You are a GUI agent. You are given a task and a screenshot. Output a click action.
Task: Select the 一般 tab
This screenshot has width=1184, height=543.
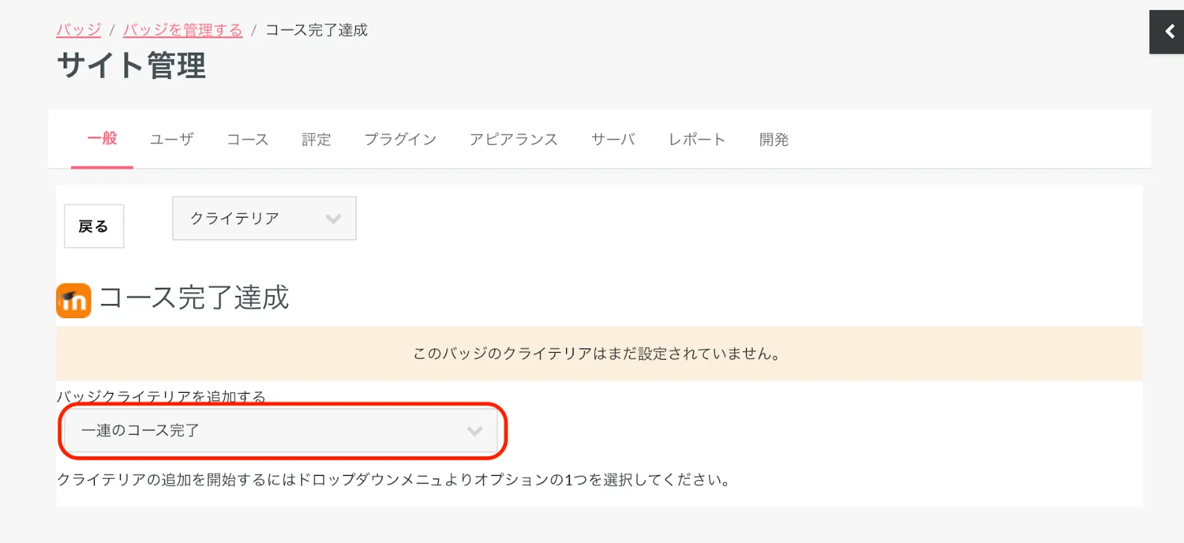102,139
